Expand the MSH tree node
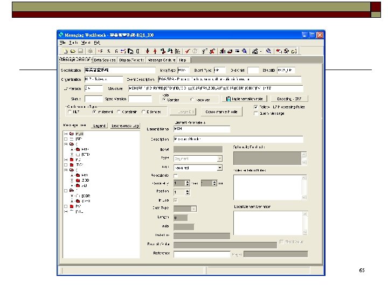Screen dimensions: 388x291 point(66,134)
